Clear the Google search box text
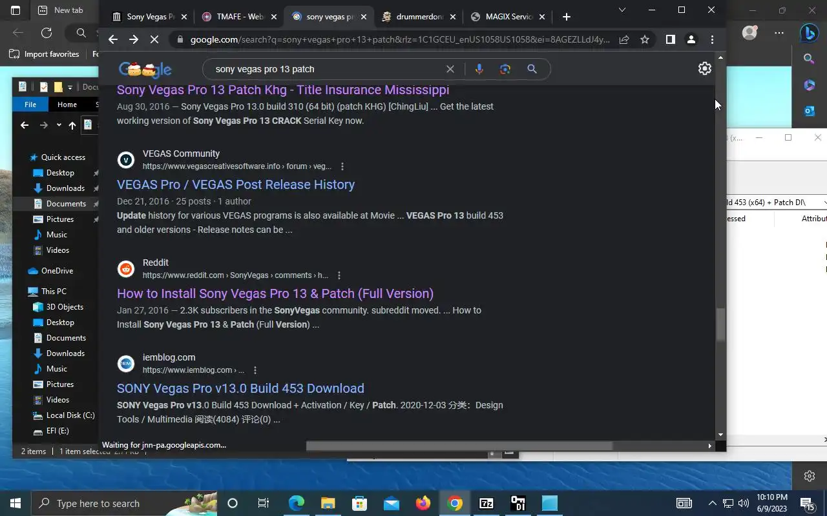 point(450,69)
